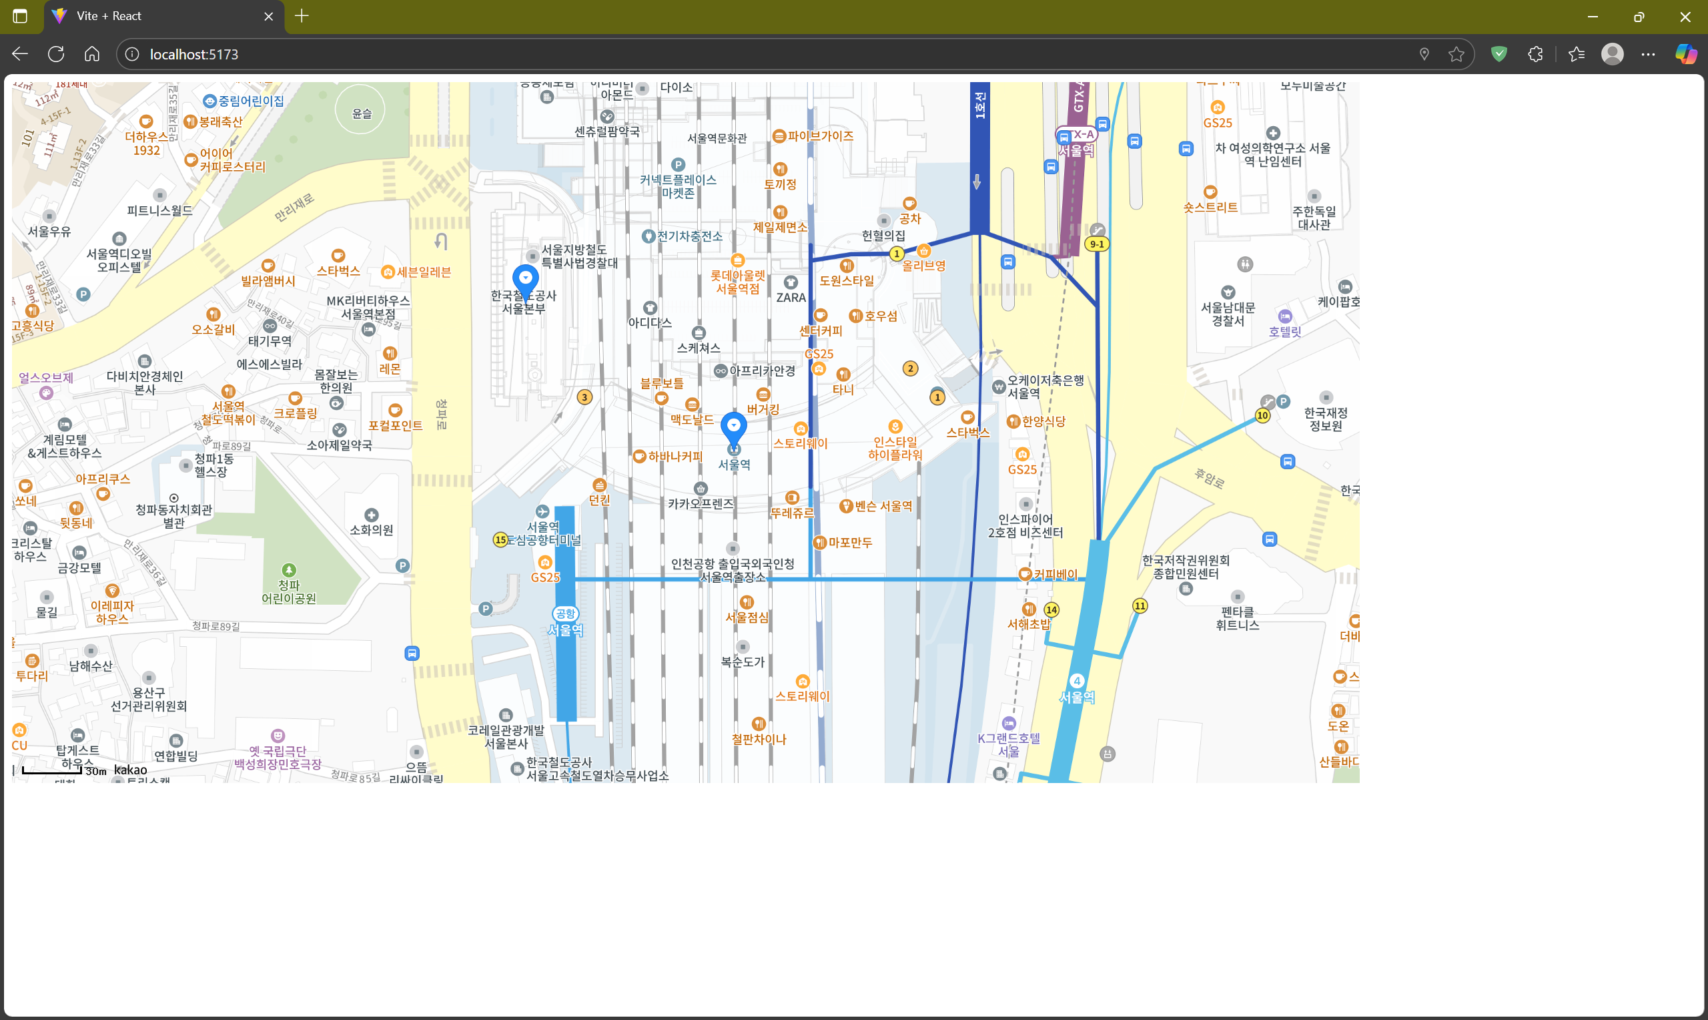The image size is (1708, 1020).
Task: Click the location permission icon in address bar
Action: 1424,54
